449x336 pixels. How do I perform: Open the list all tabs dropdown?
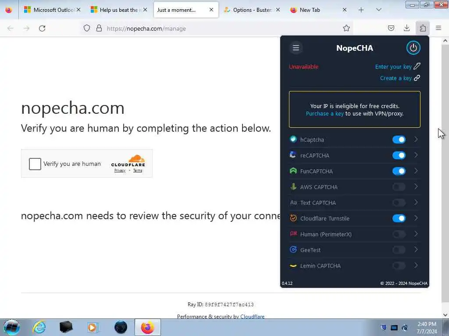pyautogui.click(x=378, y=10)
